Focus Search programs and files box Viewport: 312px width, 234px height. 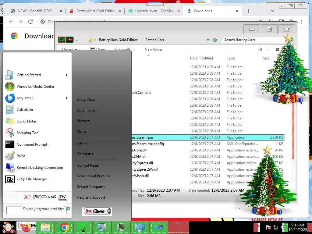coord(37,211)
